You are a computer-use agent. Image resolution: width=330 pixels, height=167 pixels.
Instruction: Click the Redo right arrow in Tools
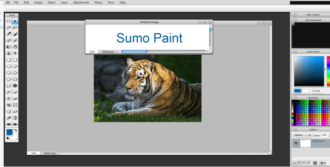(x=15, y=124)
